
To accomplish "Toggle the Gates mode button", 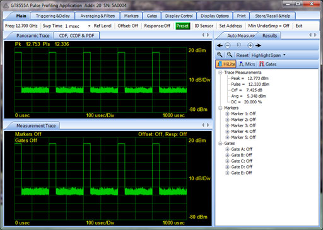I will tap(267, 64).
